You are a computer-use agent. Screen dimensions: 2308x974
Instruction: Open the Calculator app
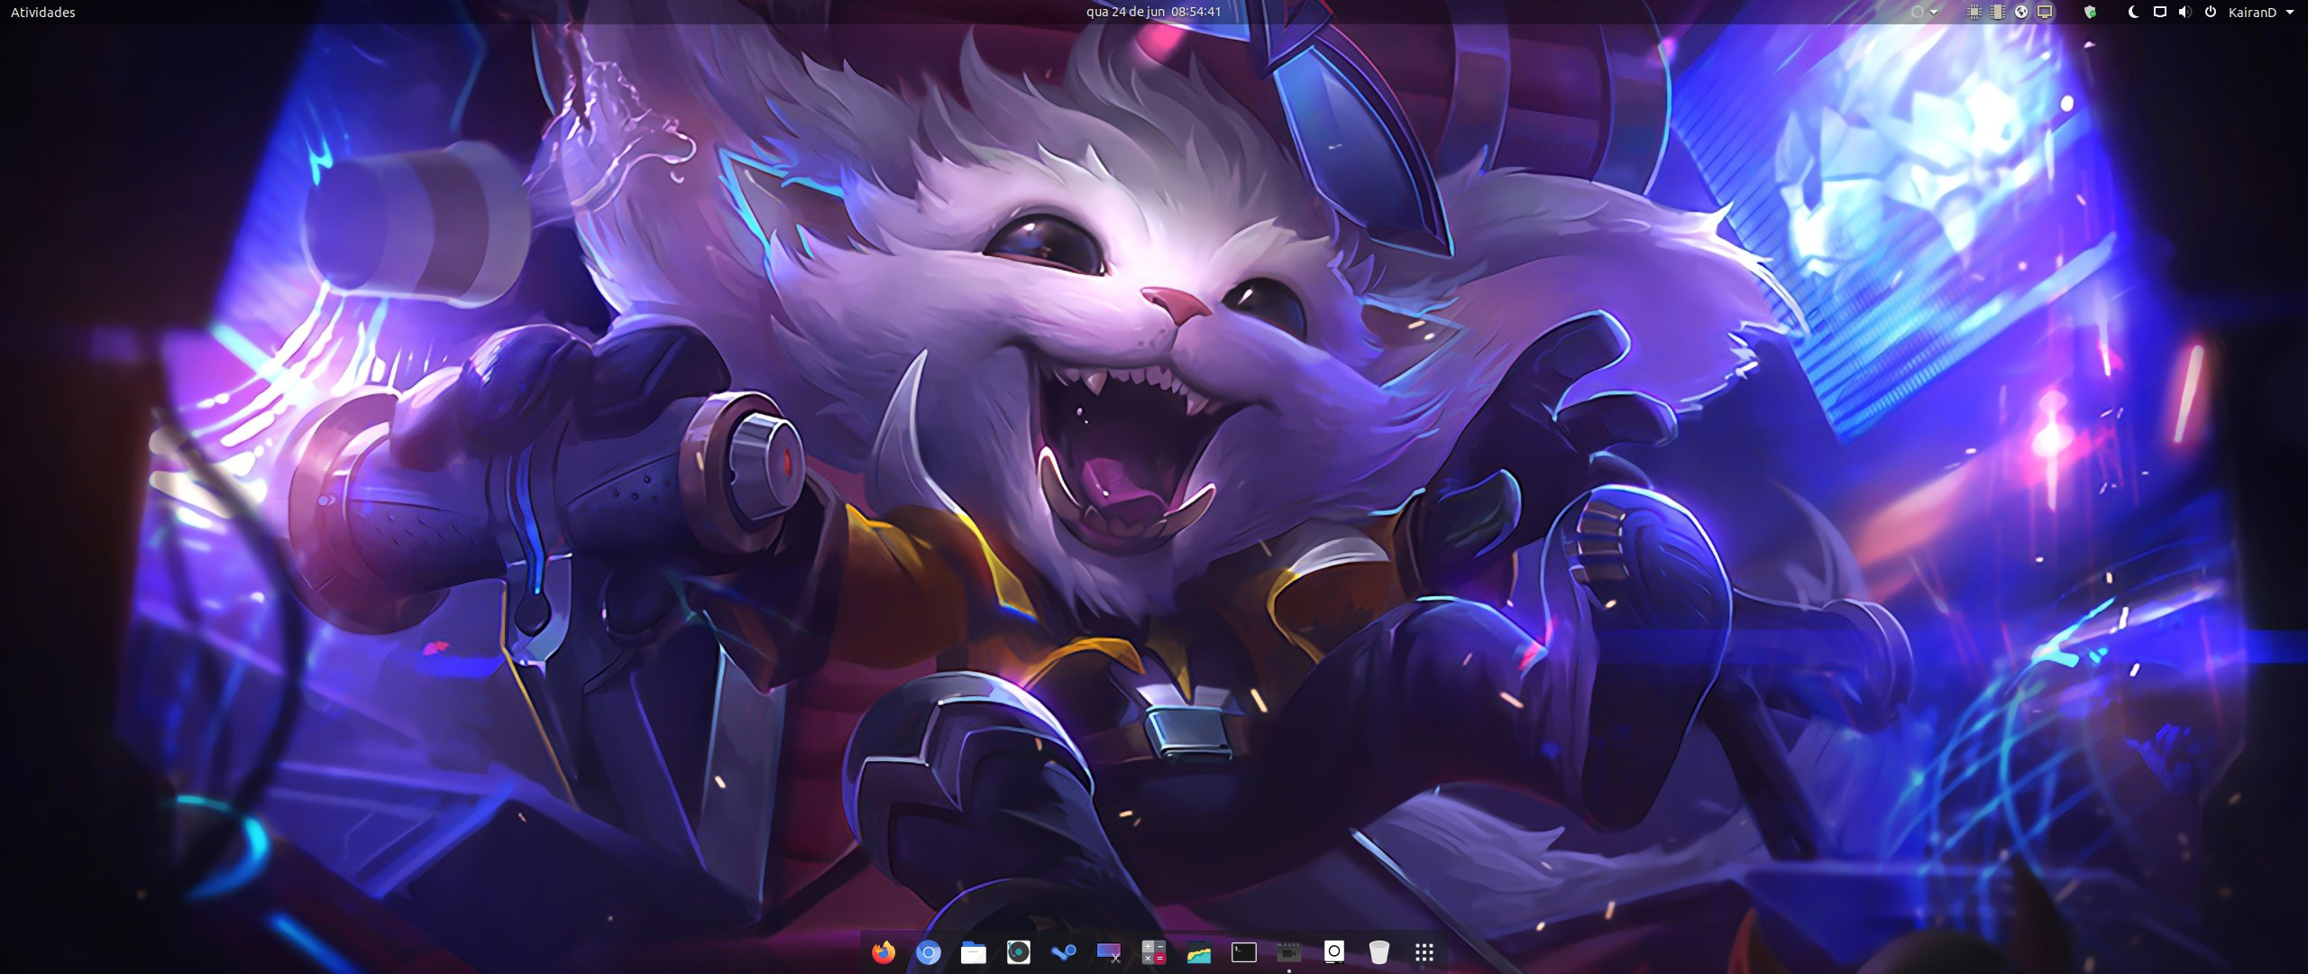(1154, 952)
